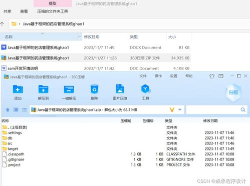Switch to icon view mode in 360压缩
The image size is (250, 186).
click(16, 109)
